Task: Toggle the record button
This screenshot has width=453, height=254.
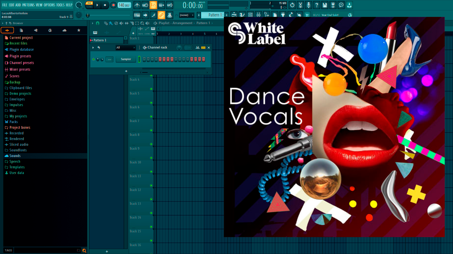Action: (113, 5)
